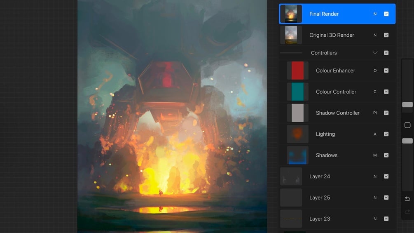Open blend mode N for Layer 24
The width and height of the screenshot is (414, 233).
click(x=375, y=176)
